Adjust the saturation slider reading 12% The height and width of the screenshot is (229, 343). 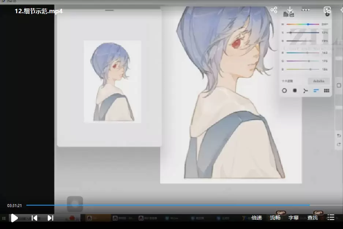pos(303,33)
